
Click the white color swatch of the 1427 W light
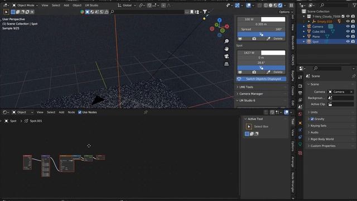click(273, 52)
